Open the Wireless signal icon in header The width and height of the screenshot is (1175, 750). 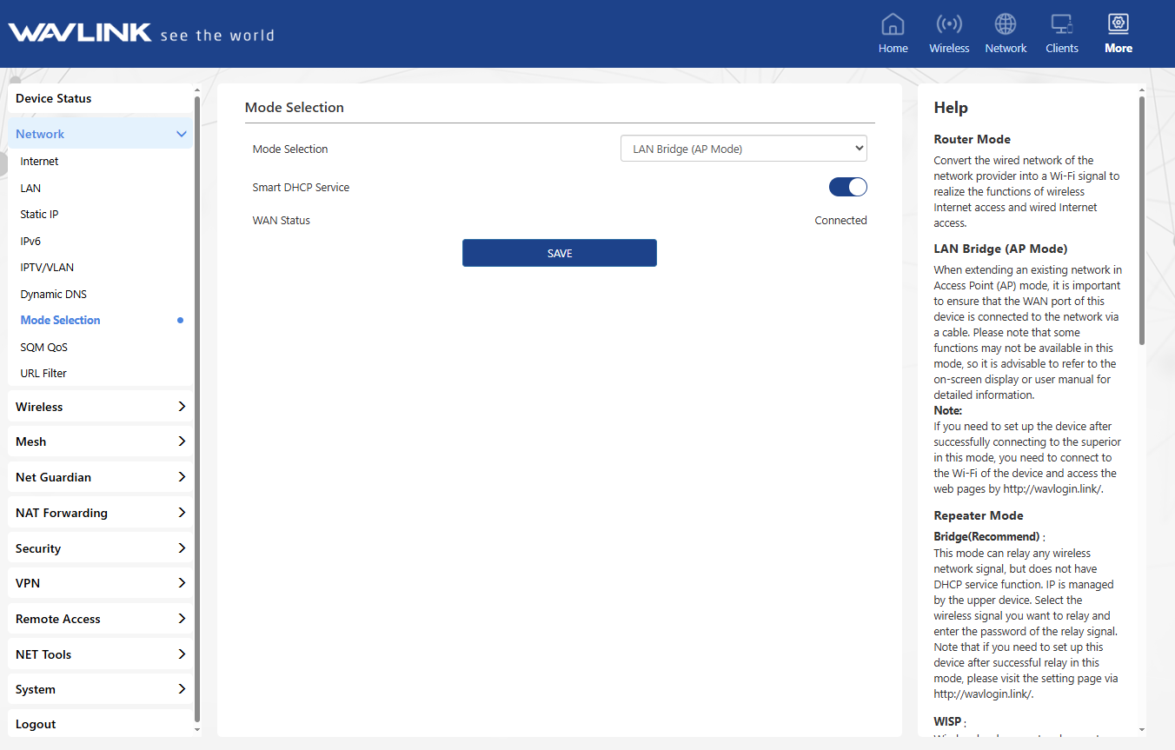(x=948, y=24)
